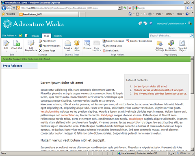This screenshot has width=195, height=156.
Task: Open the Favorites button
Action: (9, 14)
